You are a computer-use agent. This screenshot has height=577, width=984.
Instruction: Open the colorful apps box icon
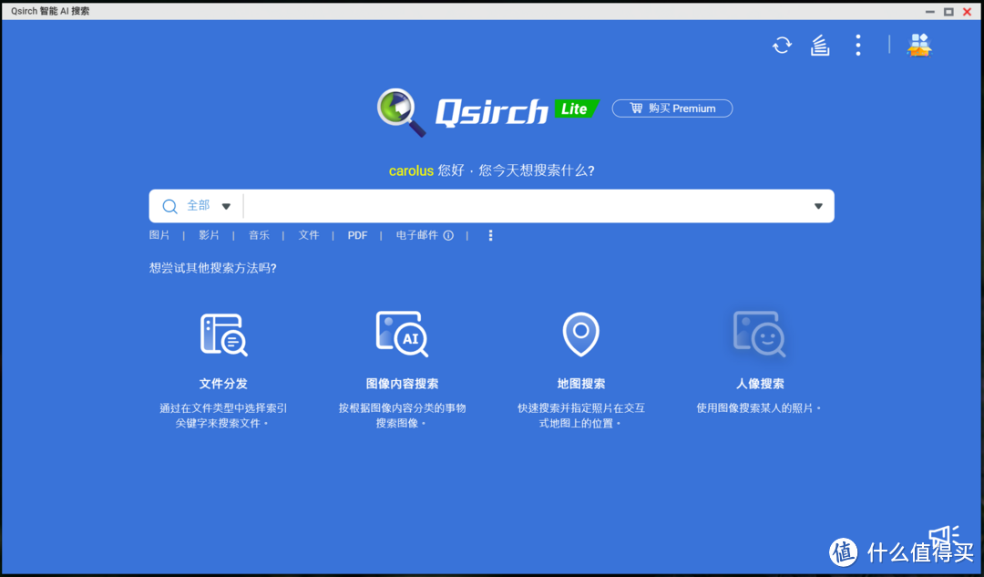919,46
